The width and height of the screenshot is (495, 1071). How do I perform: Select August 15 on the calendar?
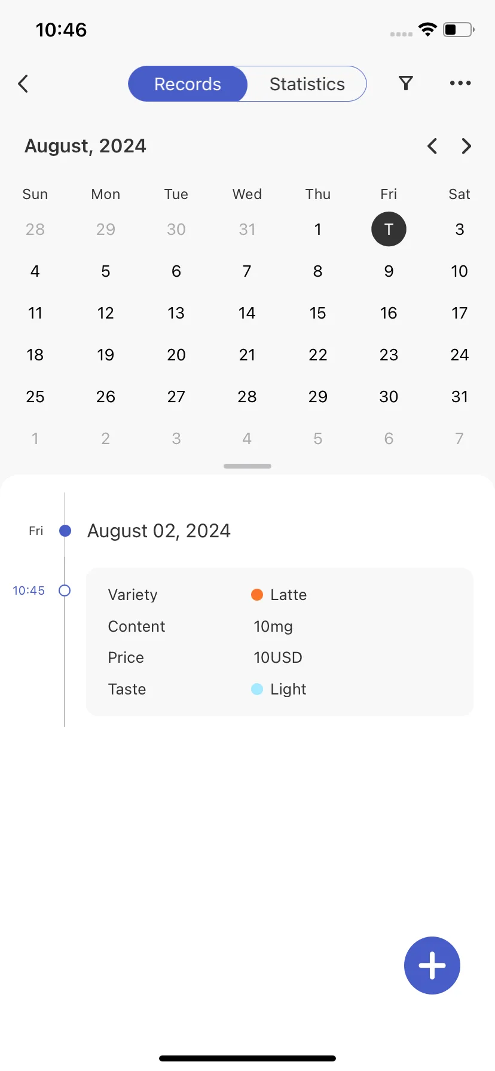pyautogui.click(x=318, y=313)
